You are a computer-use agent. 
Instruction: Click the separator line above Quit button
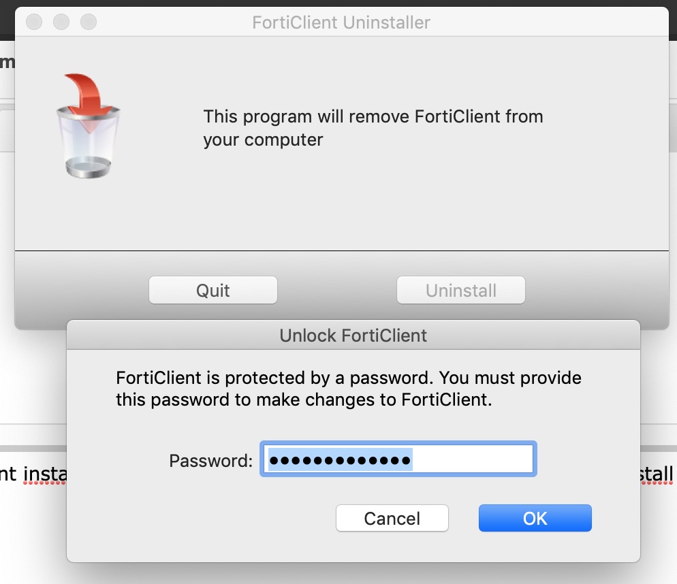pos(341,251)
